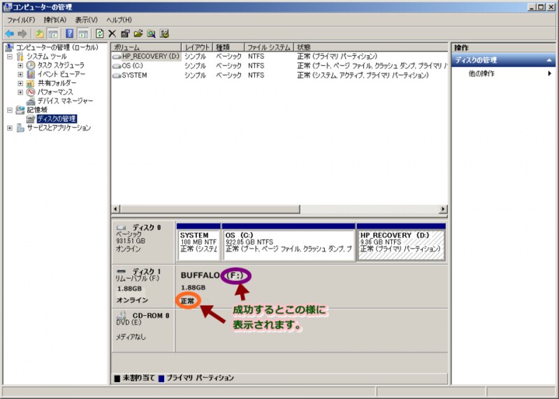Collapse the システム ツール tree node
The height and width of the screenshot is (399, 559).
pos(10,56)
